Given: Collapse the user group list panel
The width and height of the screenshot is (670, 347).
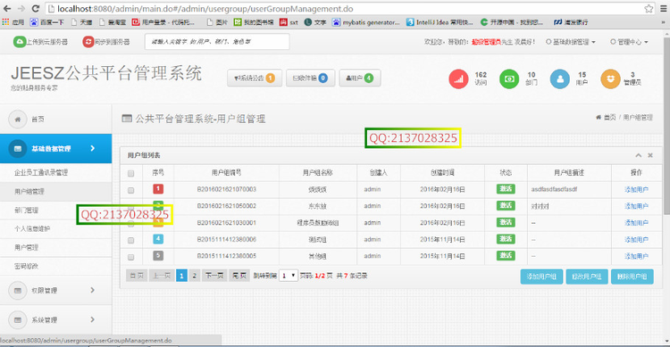Looking at the screenshot, I should [638, 155].
